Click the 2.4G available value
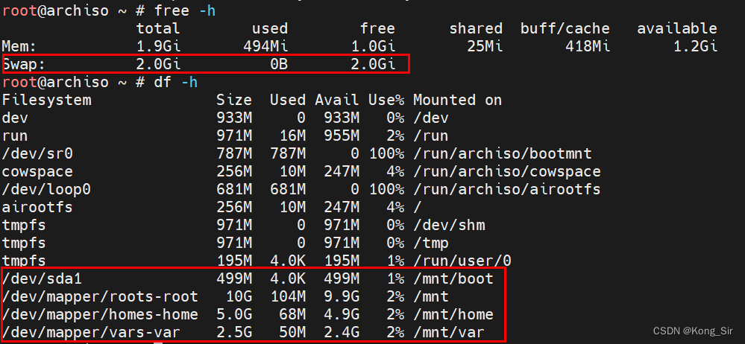The image size is (745, 344). click(341, 333)
